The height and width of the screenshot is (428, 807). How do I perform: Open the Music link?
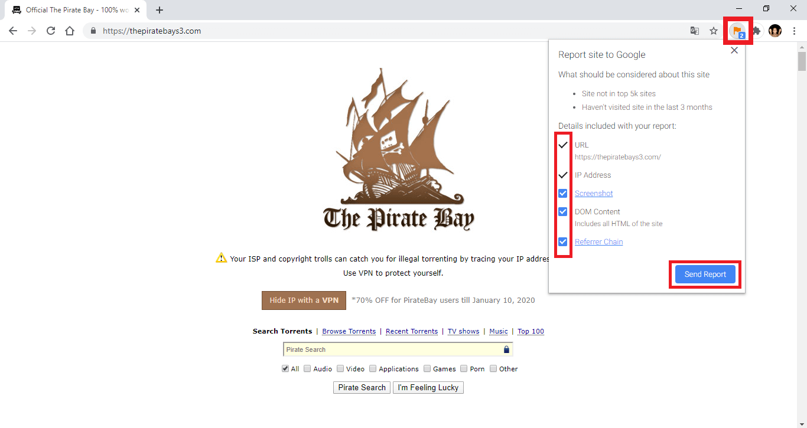point(499,331)
